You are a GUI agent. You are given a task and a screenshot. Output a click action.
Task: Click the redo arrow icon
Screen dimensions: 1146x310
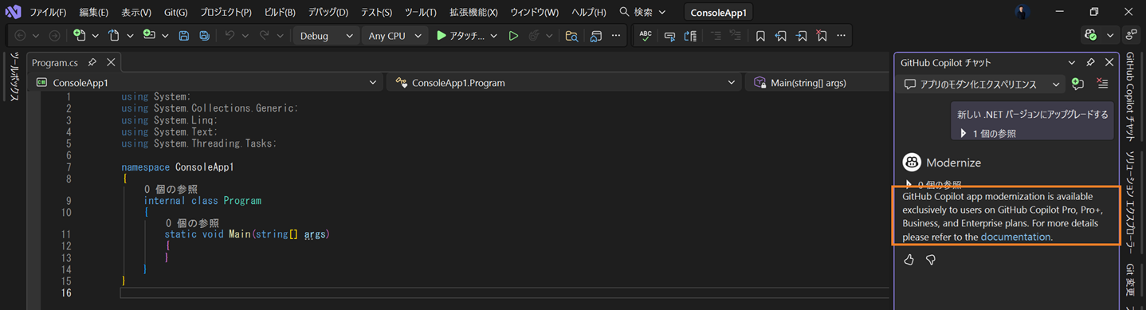[265, 36]
